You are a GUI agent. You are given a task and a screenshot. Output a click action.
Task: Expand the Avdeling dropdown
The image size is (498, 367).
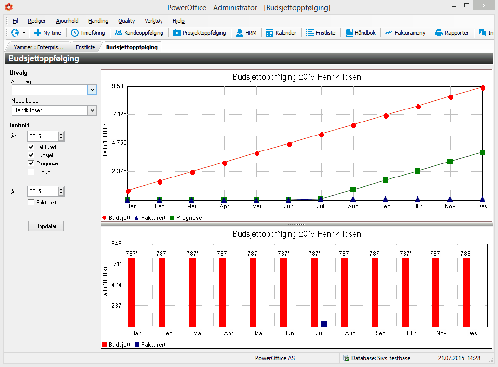point(92,90)
